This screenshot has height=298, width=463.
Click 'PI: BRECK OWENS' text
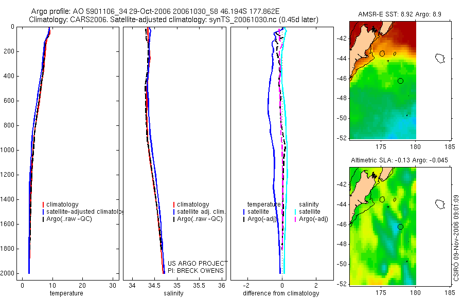[195, 271]
